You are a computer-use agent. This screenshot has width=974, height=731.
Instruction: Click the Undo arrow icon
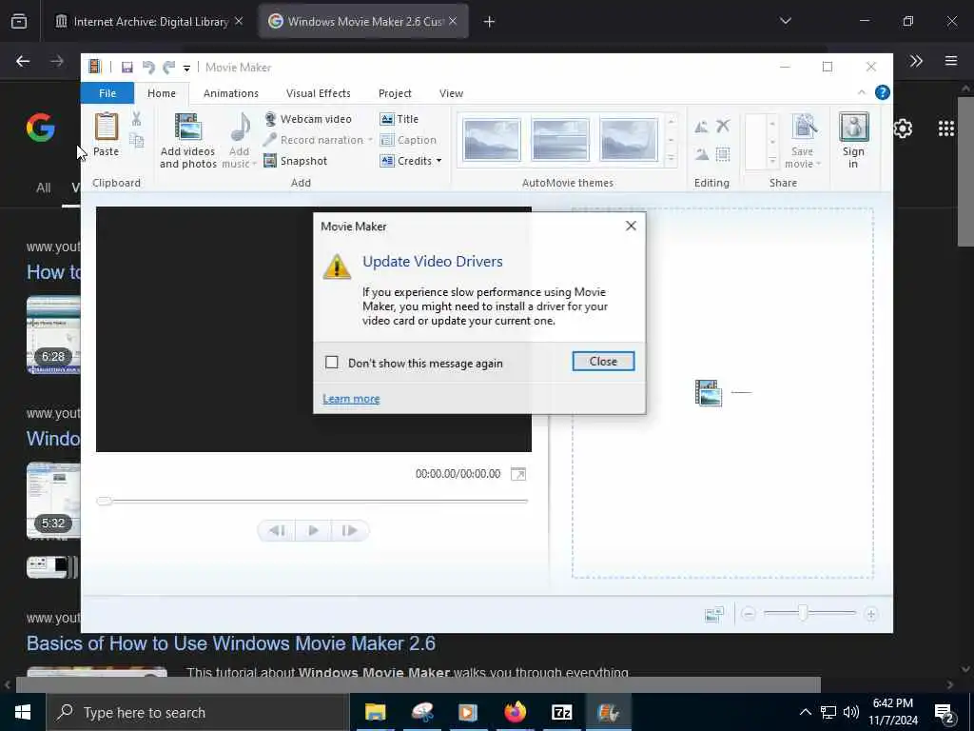tap(148, 68)
